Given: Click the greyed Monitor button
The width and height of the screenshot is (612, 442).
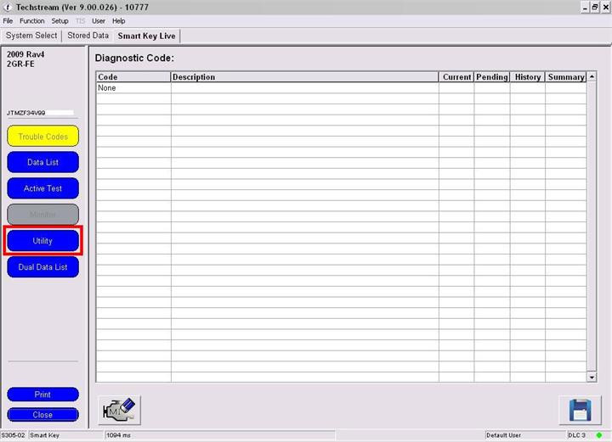Looking at the screenshot, I should point(43,215).
